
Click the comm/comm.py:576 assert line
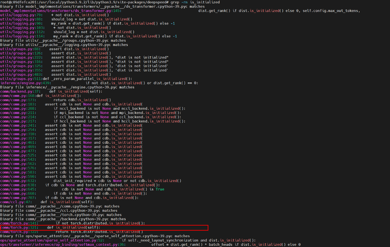click(71, 168)
